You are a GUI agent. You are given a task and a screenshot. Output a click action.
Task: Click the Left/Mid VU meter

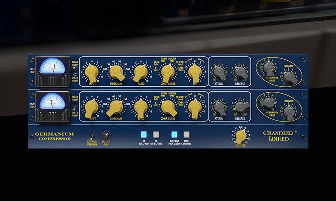[x=52, y=72]
